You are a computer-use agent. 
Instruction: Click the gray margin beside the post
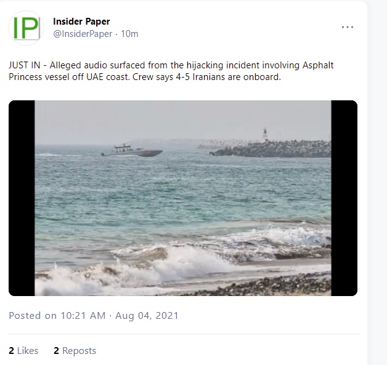point(378,182)
